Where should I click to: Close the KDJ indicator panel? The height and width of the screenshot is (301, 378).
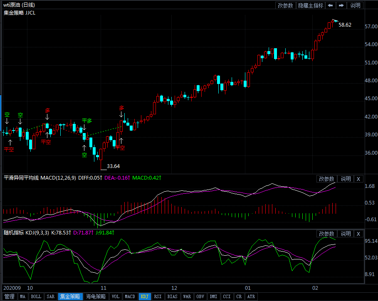point(358,234)
